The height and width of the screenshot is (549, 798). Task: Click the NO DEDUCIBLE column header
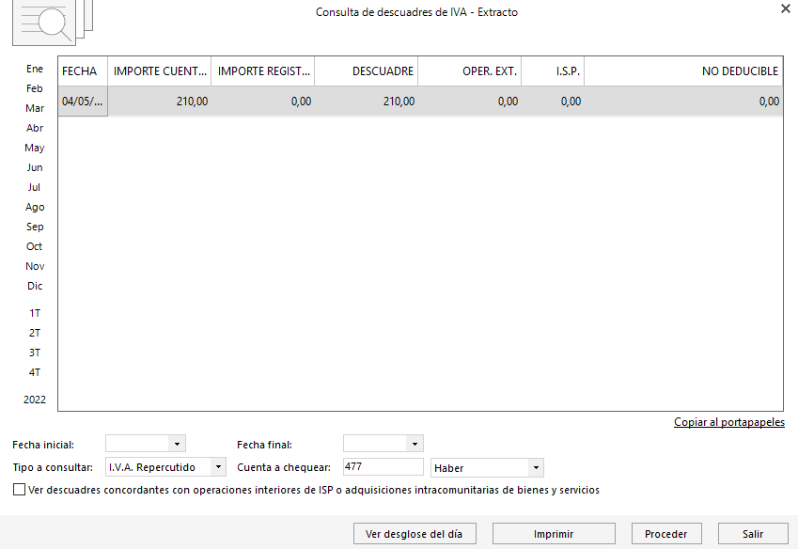point(683,71)
